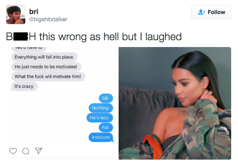Open the @bigshitxtalker handle link
This screenshot has width=238, height=162.
coord(48,19)
